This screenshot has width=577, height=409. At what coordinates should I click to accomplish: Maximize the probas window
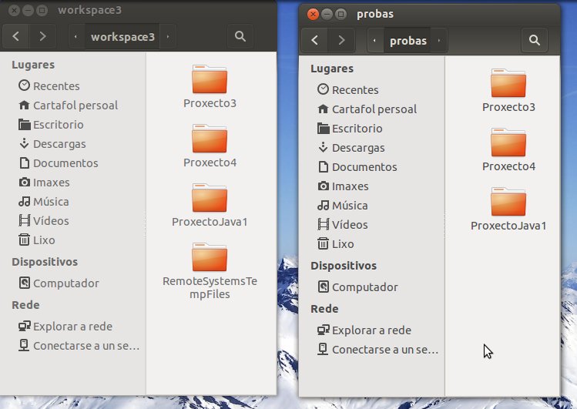[340, 14]
